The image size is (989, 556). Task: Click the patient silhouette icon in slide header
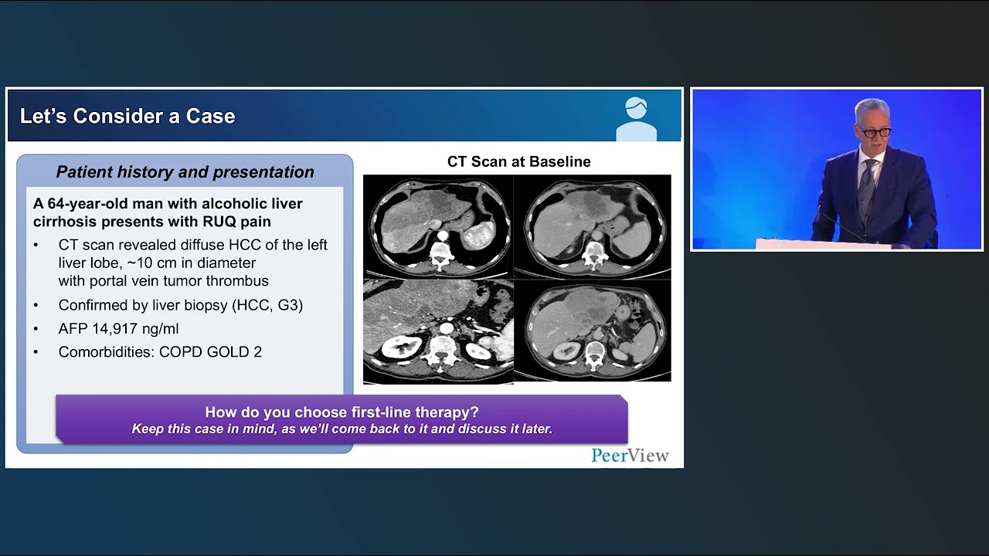(x=636, y=119)
